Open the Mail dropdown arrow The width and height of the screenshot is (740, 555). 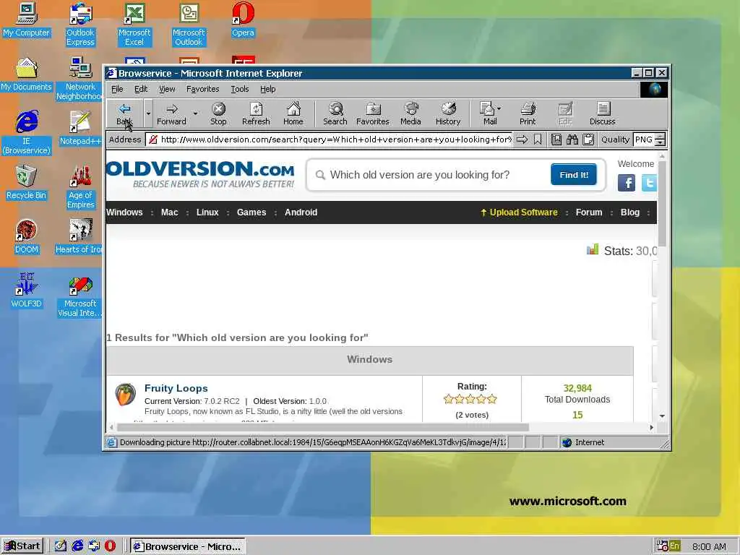pyautogui.click(x=499, y=108)
